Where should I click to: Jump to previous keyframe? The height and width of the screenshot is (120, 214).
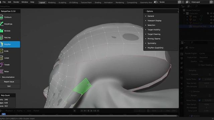point(85,111)
